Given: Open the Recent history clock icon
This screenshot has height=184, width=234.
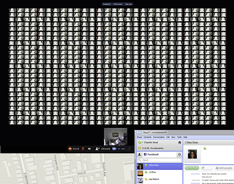Looking at the screenshot, I should pyautogui.click(x=179, y=154).
